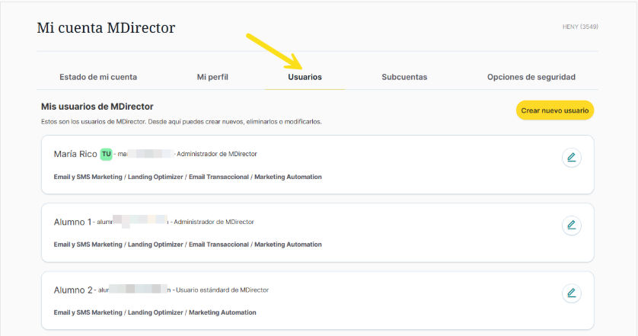The image size is (638, 336).
Task: Click Alumno 2's Usuario estándar de MDirector role
Action: (x=223, y=290)
